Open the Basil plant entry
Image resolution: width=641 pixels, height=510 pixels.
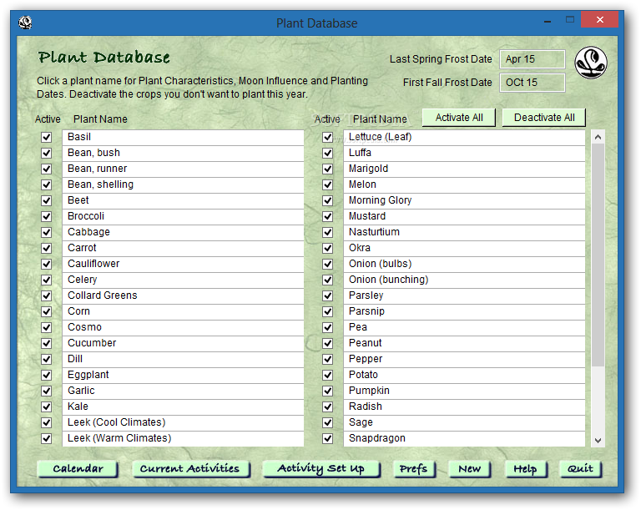coord(183,137)
